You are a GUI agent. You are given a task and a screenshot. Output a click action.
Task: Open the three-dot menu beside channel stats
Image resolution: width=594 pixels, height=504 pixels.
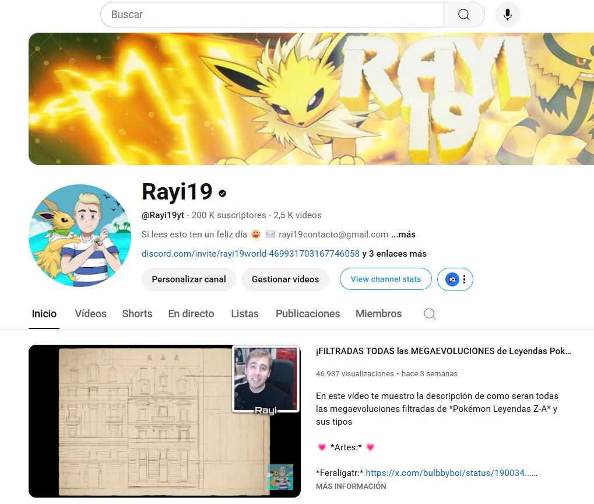[x=465, y=279]
